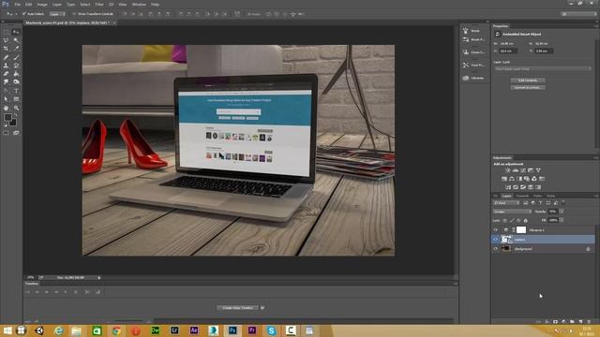Image resolution: width=600 pixels, height=337 pixels.
Task: Click the Edit Contents button
Action: coord(528,81)
